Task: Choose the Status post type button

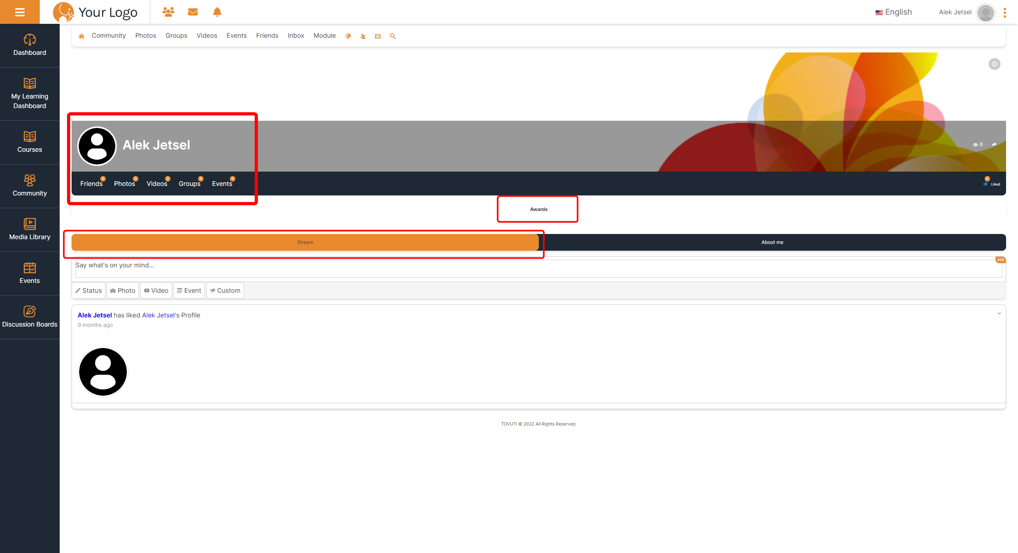Action: click(x=89, y=291)
